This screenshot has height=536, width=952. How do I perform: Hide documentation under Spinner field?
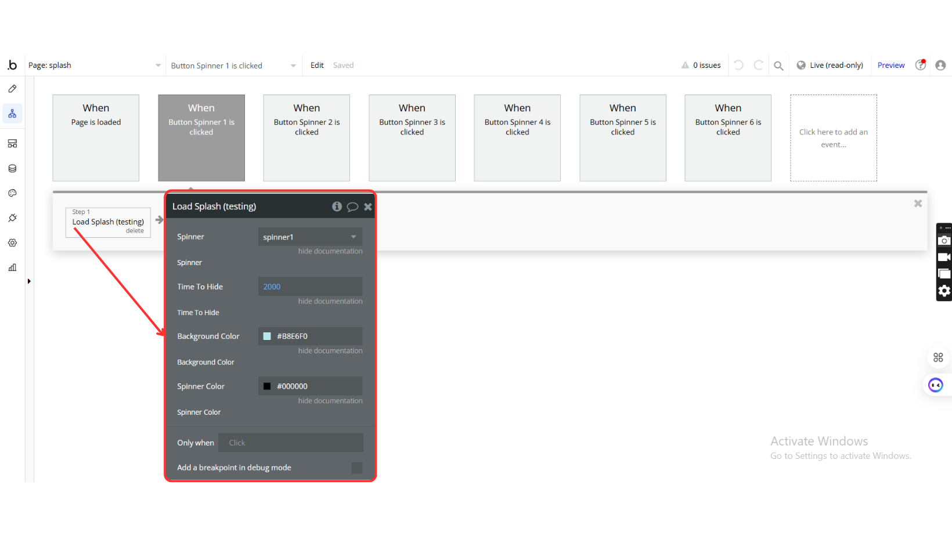330,251
